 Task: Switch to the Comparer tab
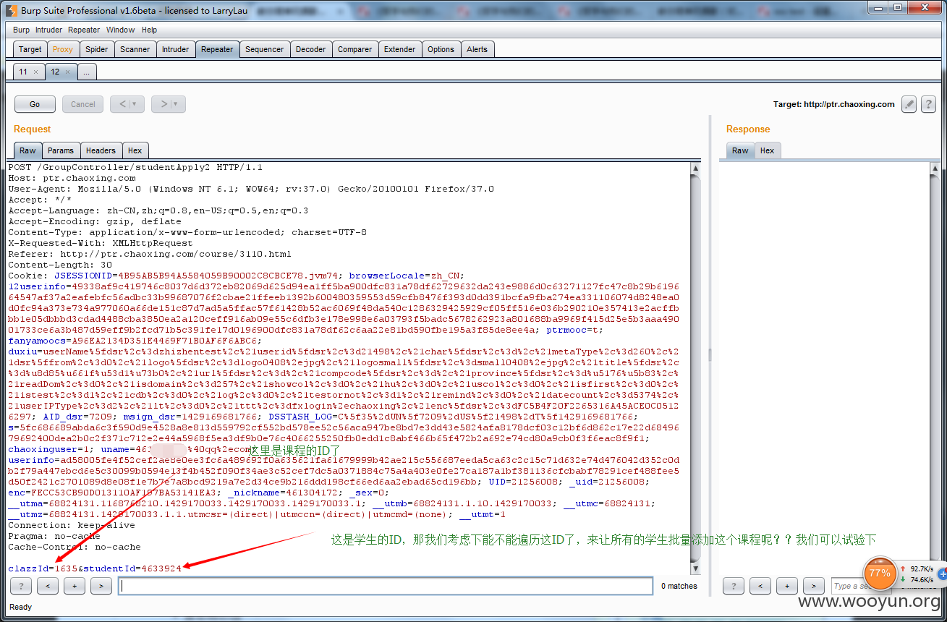click(354, 49)
